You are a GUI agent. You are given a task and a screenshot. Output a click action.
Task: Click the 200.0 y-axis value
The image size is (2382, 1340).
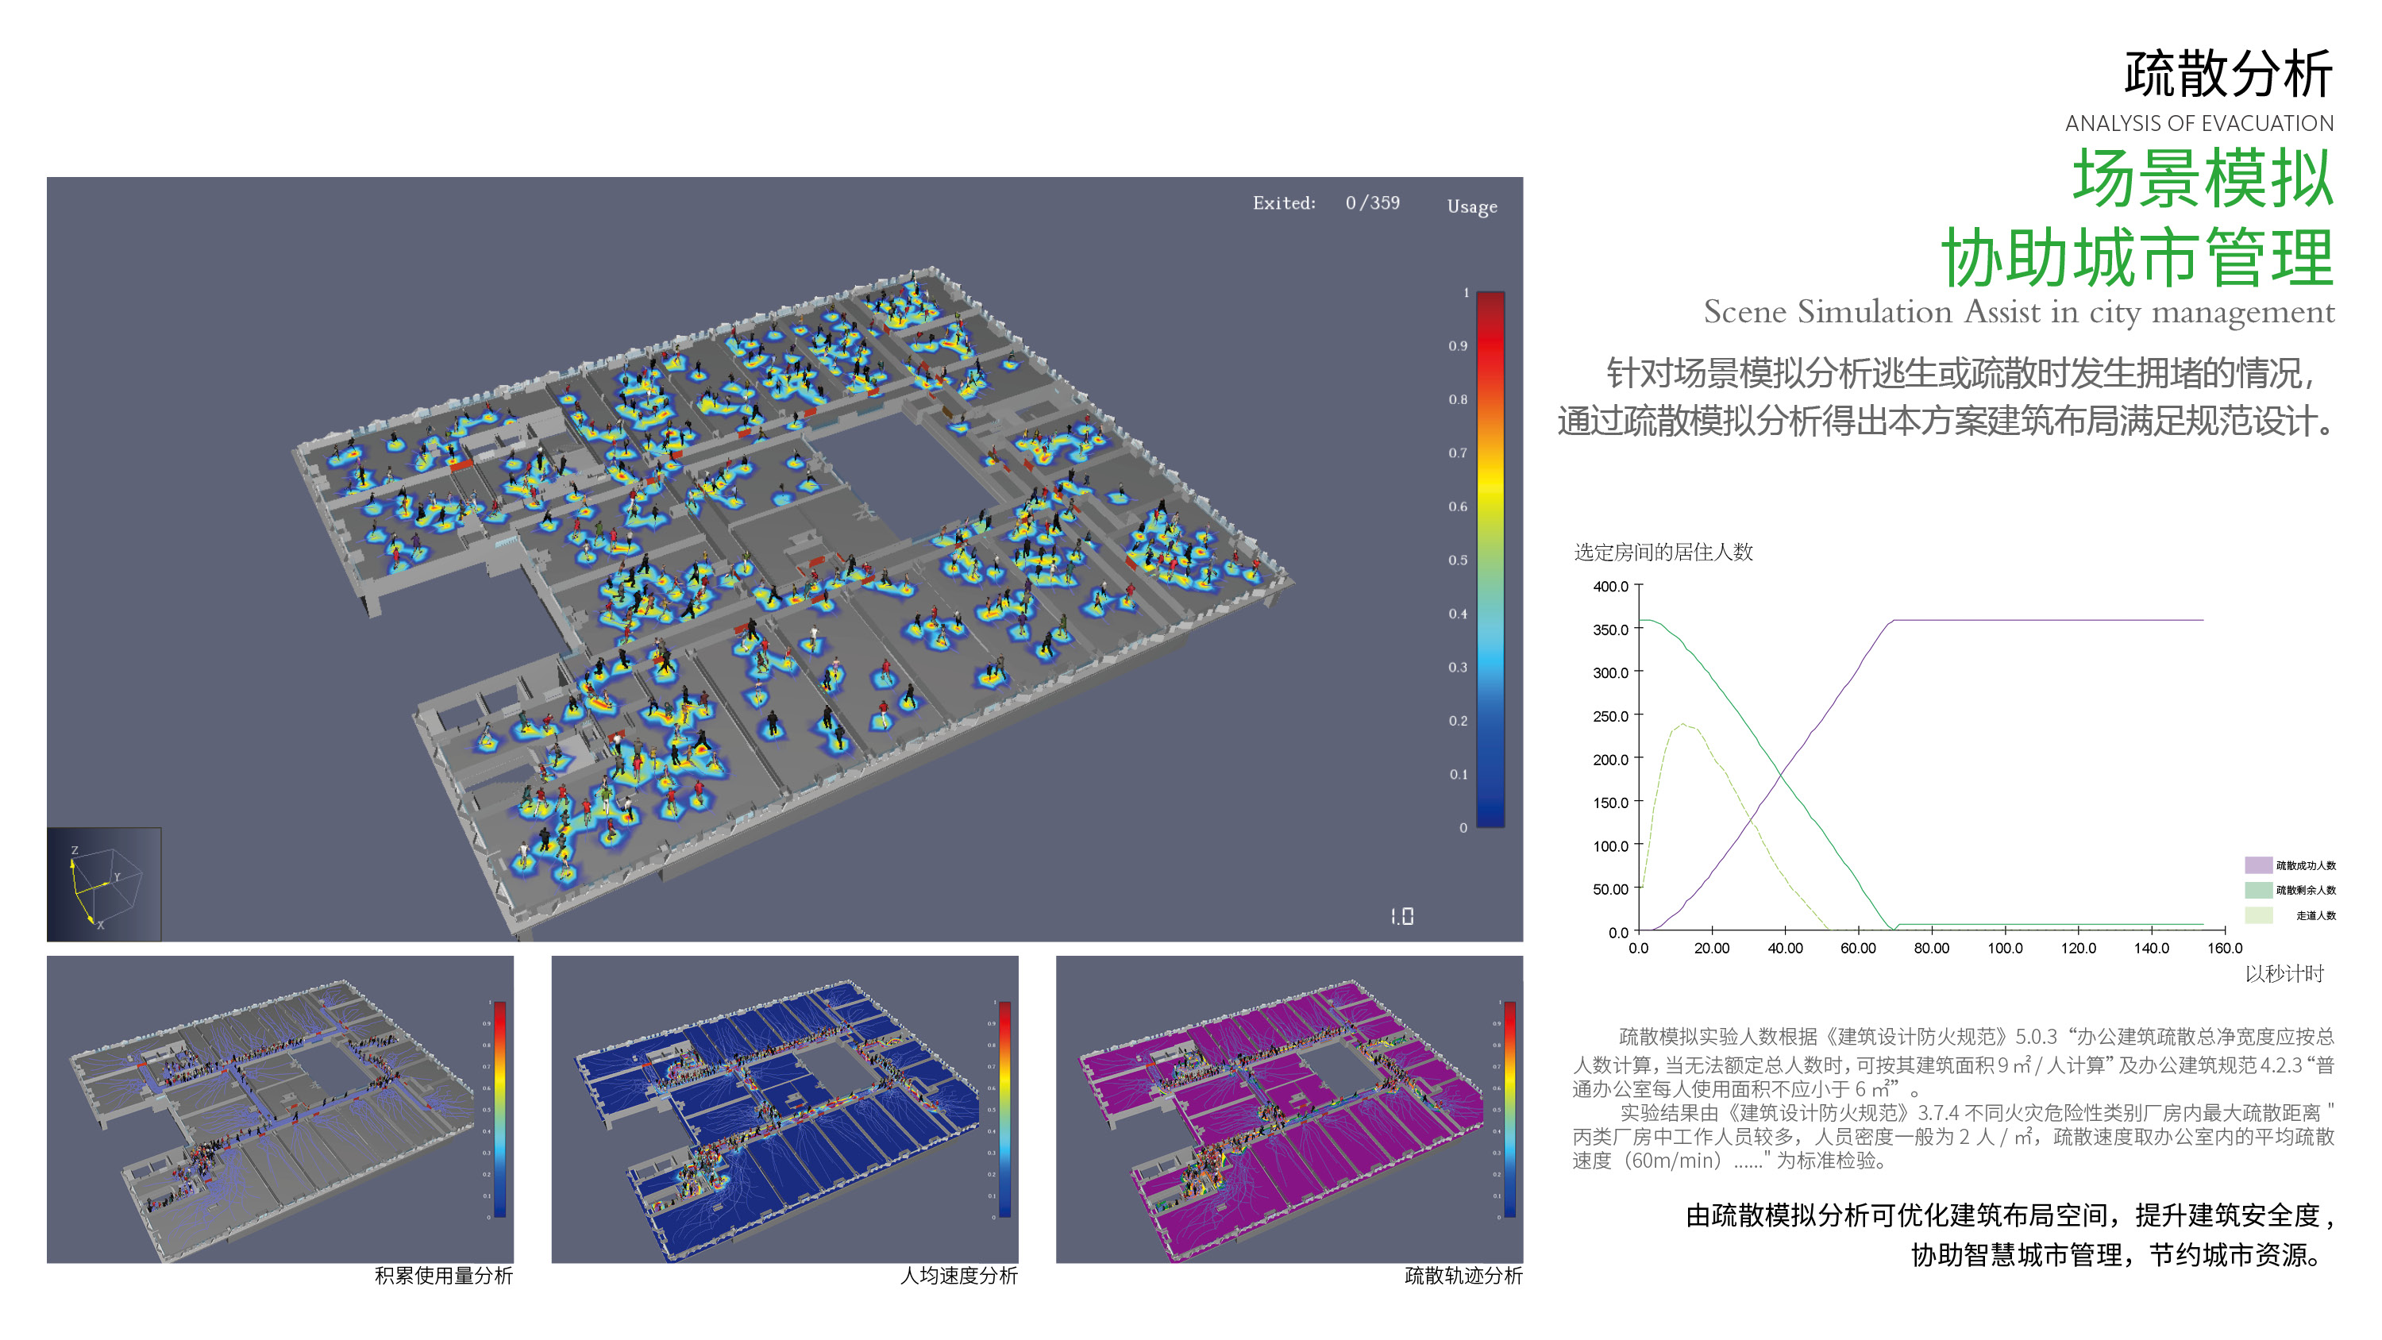pos(1610,759)
